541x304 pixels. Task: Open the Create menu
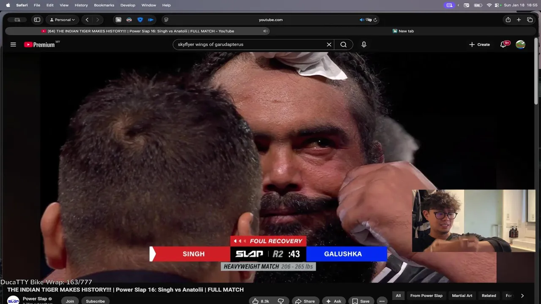(479, 44)
